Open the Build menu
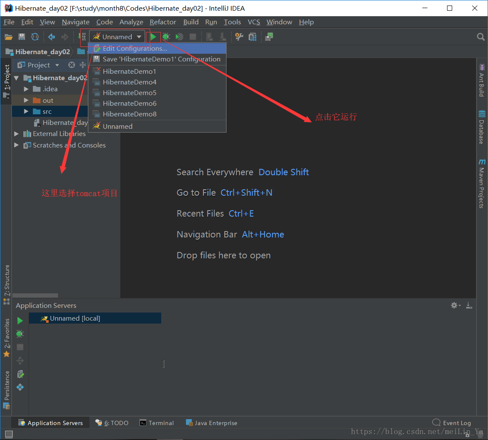This screenshot has width=488, height=440. pyautogui.click(x=191, y=22)
